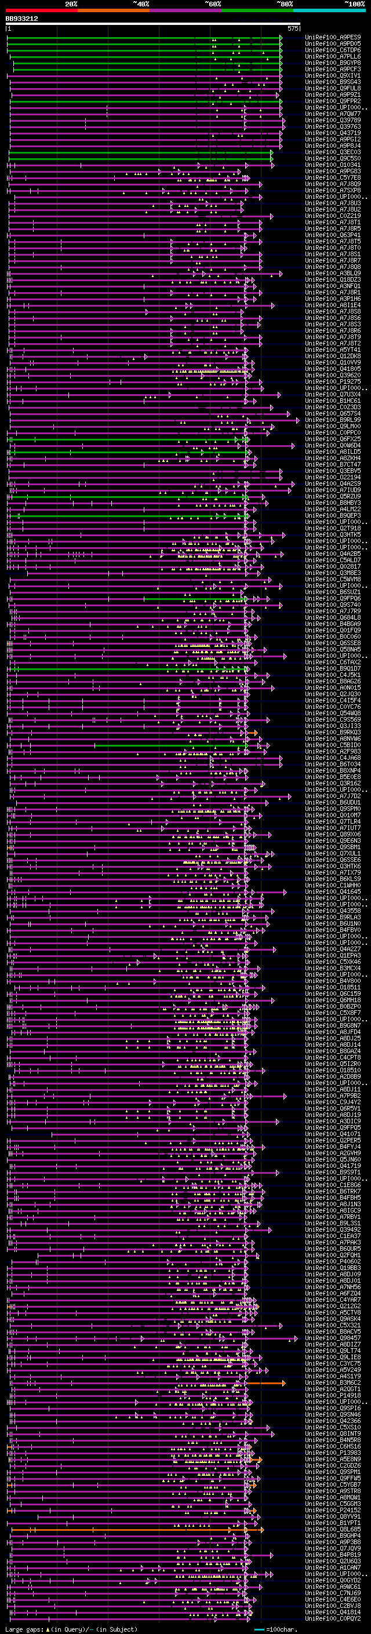Click the query end position 575
The height and width of the screenshot is (1634, 371).
pyautogui.click(x=292, y=28)
